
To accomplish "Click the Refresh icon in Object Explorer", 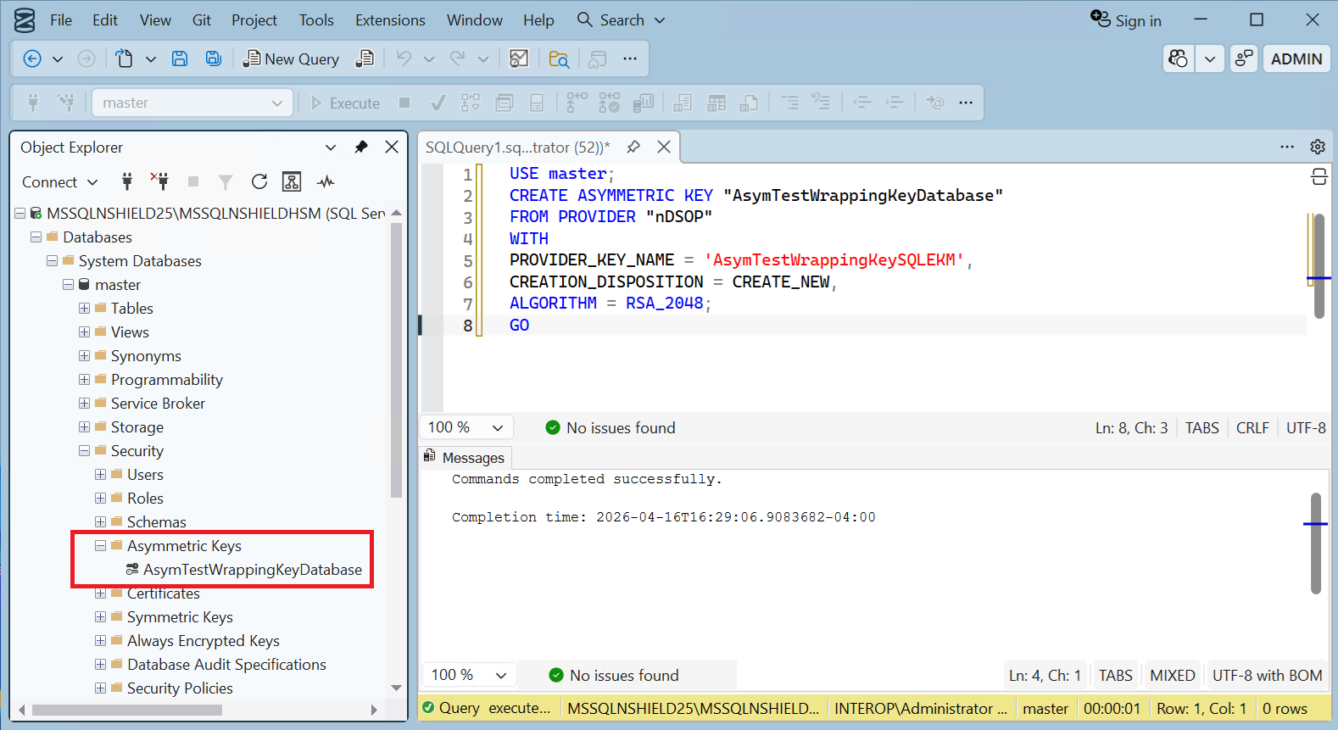I will pos(259,181).
